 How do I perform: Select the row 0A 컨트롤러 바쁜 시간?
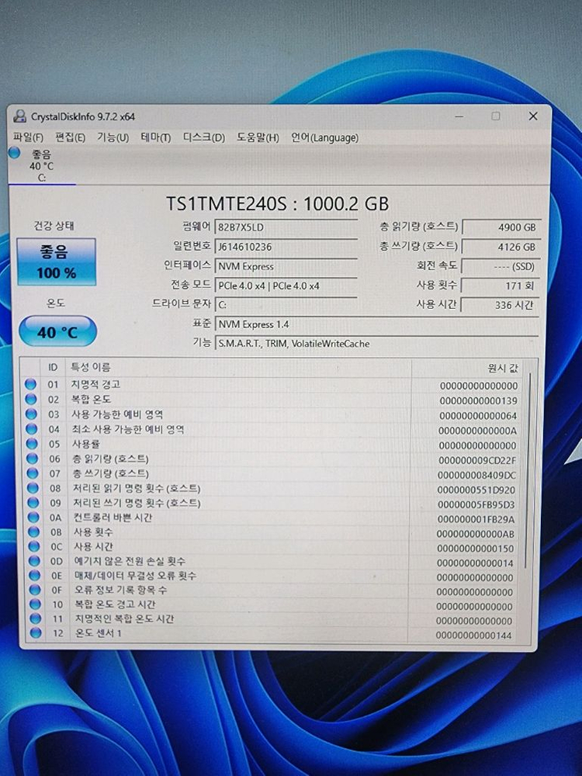click(274, 518)
